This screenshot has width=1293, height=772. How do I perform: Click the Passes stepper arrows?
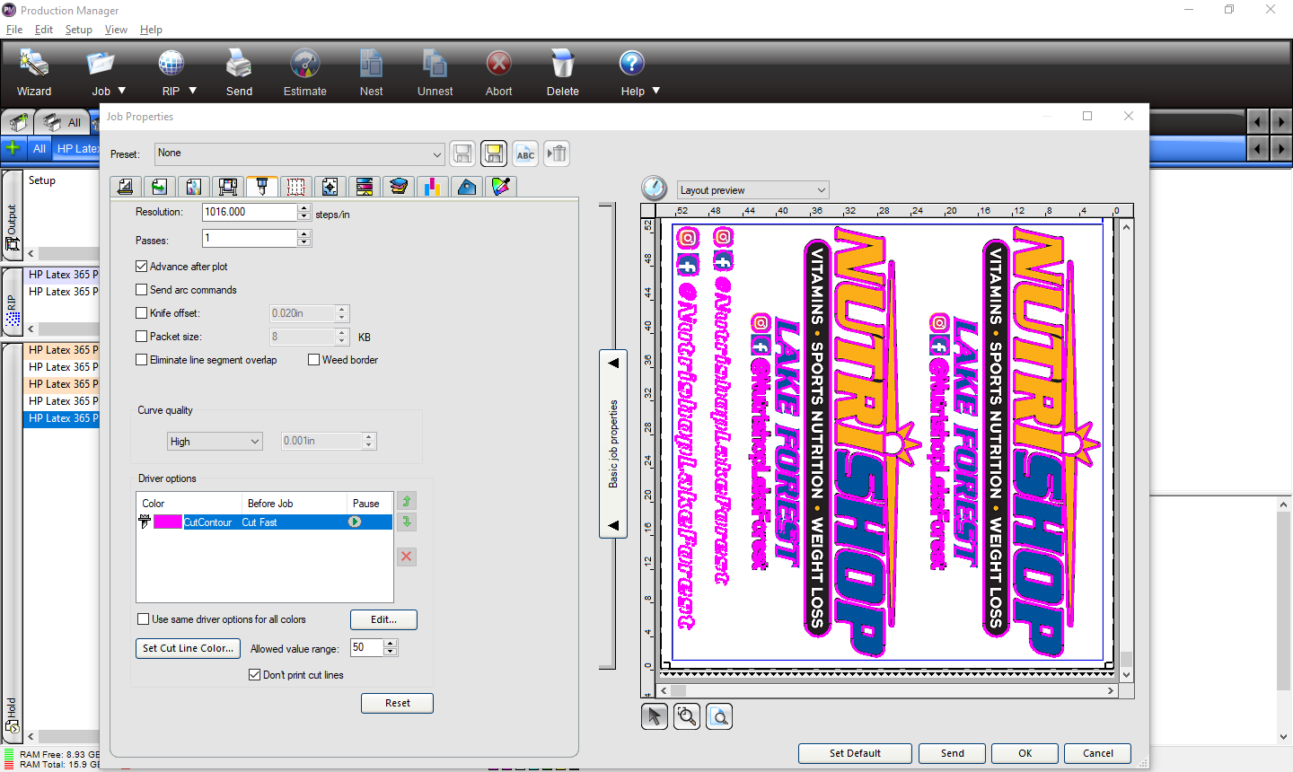(304, 238)
